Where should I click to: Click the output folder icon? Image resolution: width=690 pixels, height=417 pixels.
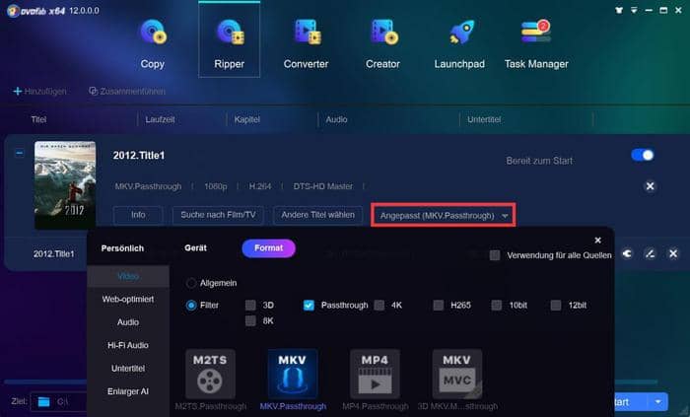click(x=44, y=402)
